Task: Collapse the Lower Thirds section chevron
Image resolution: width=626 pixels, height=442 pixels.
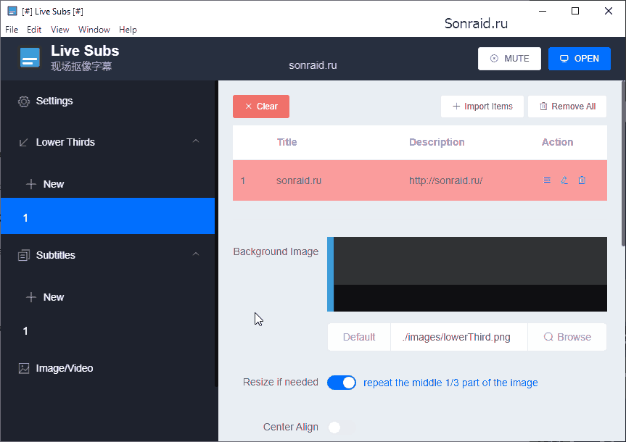Action: (196, 141)
